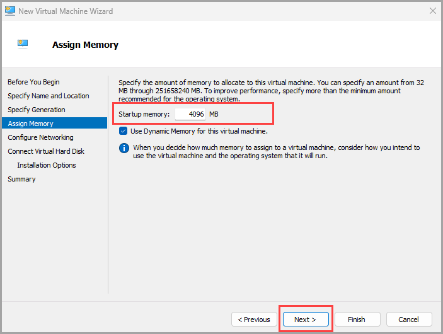
Task: Click the Previous button
Action: (x=254, y=320)
